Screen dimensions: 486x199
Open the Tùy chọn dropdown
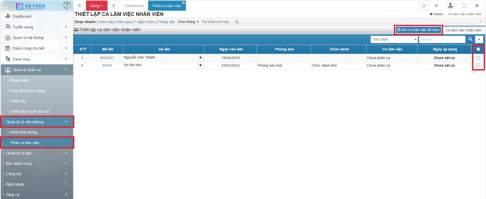(394, 39)
